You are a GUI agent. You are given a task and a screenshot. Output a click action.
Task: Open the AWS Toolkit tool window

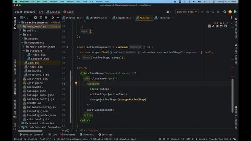coord(15,109)
